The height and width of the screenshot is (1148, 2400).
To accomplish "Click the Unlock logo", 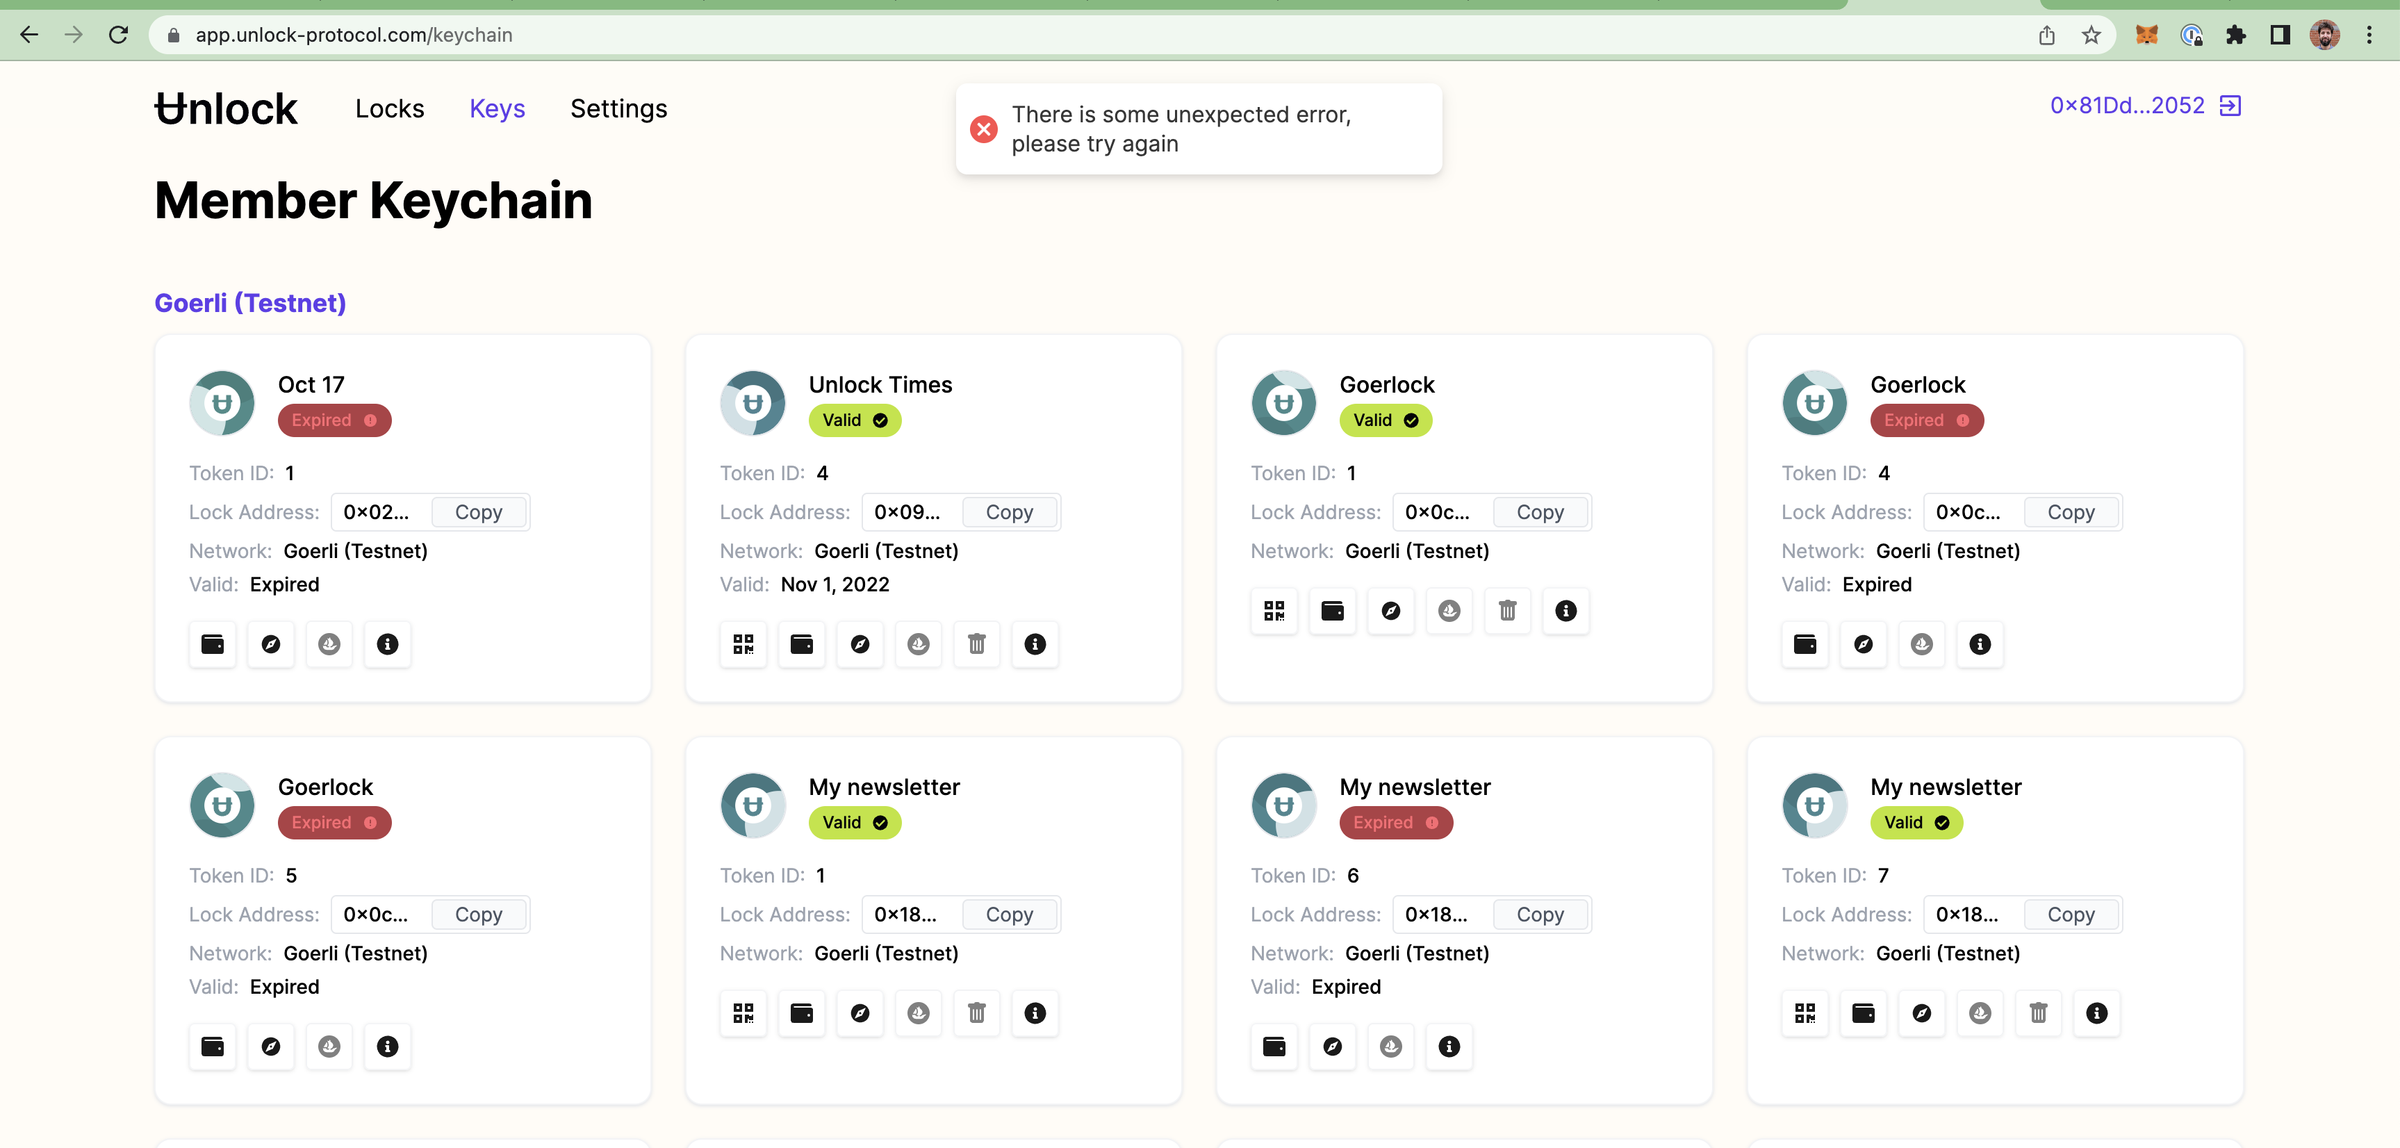I will pyautogui.click(x=227, y=109).
